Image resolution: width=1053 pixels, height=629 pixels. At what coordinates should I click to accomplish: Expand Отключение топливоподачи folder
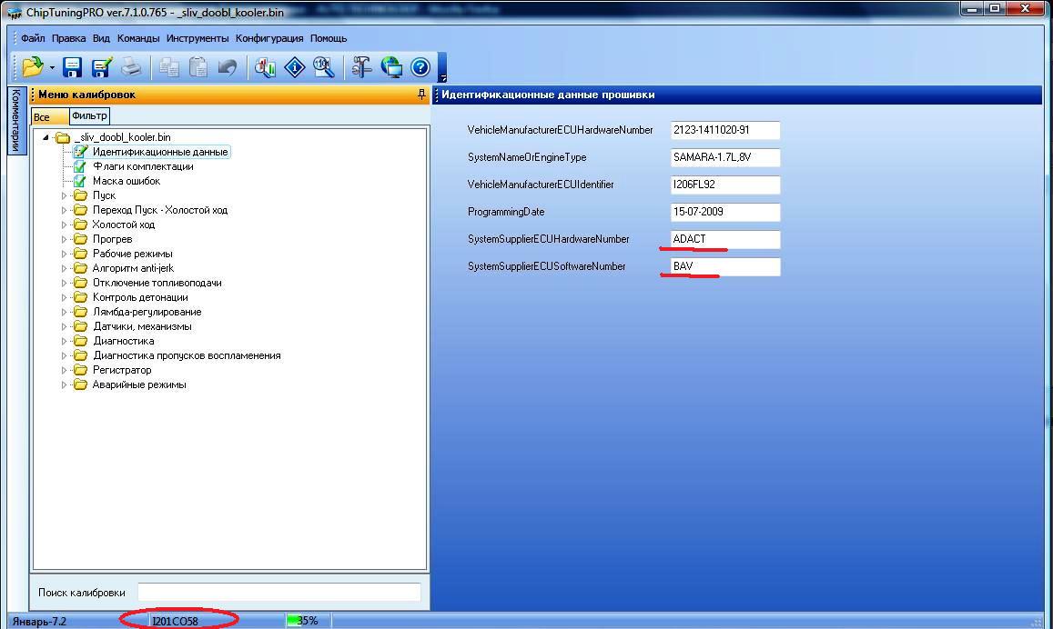click(65, 283)
